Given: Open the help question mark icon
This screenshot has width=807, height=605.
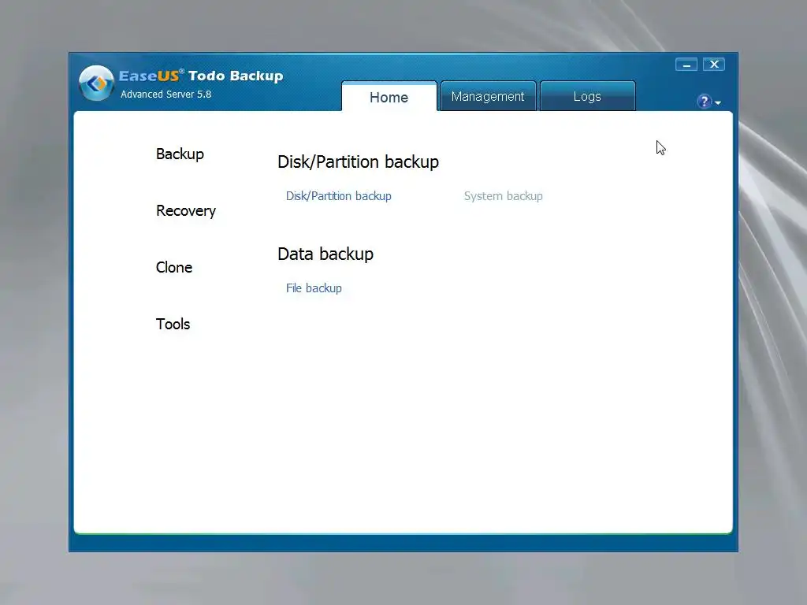Looking at the screenshot, I should [x=704, y=102].
